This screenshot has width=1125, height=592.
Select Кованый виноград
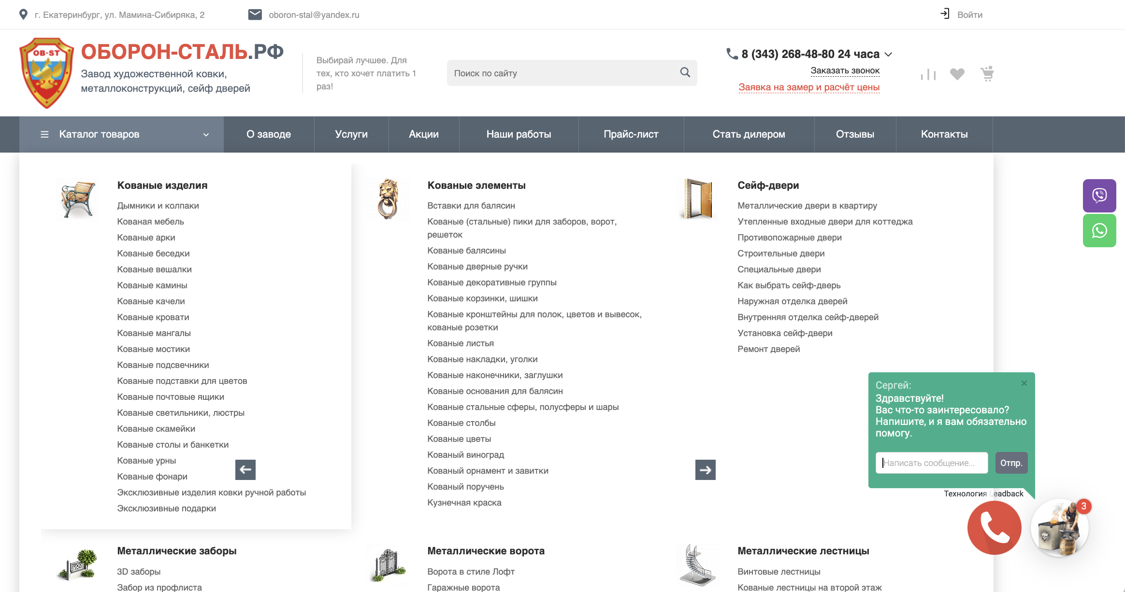pos(466,455)
